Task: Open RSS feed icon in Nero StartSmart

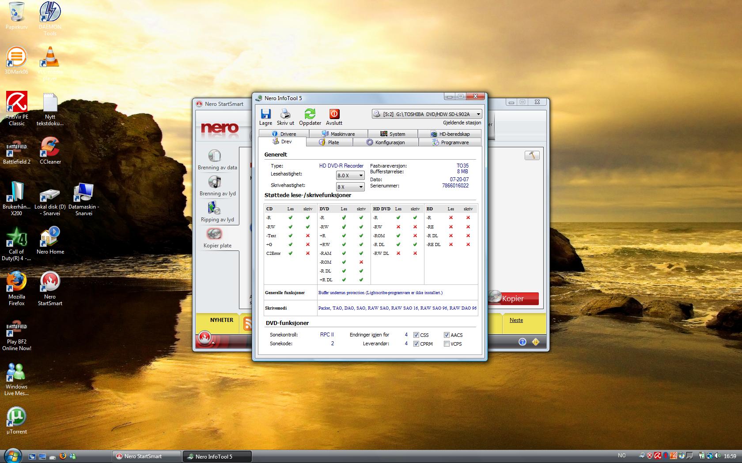Action: [x=247, y=324]
